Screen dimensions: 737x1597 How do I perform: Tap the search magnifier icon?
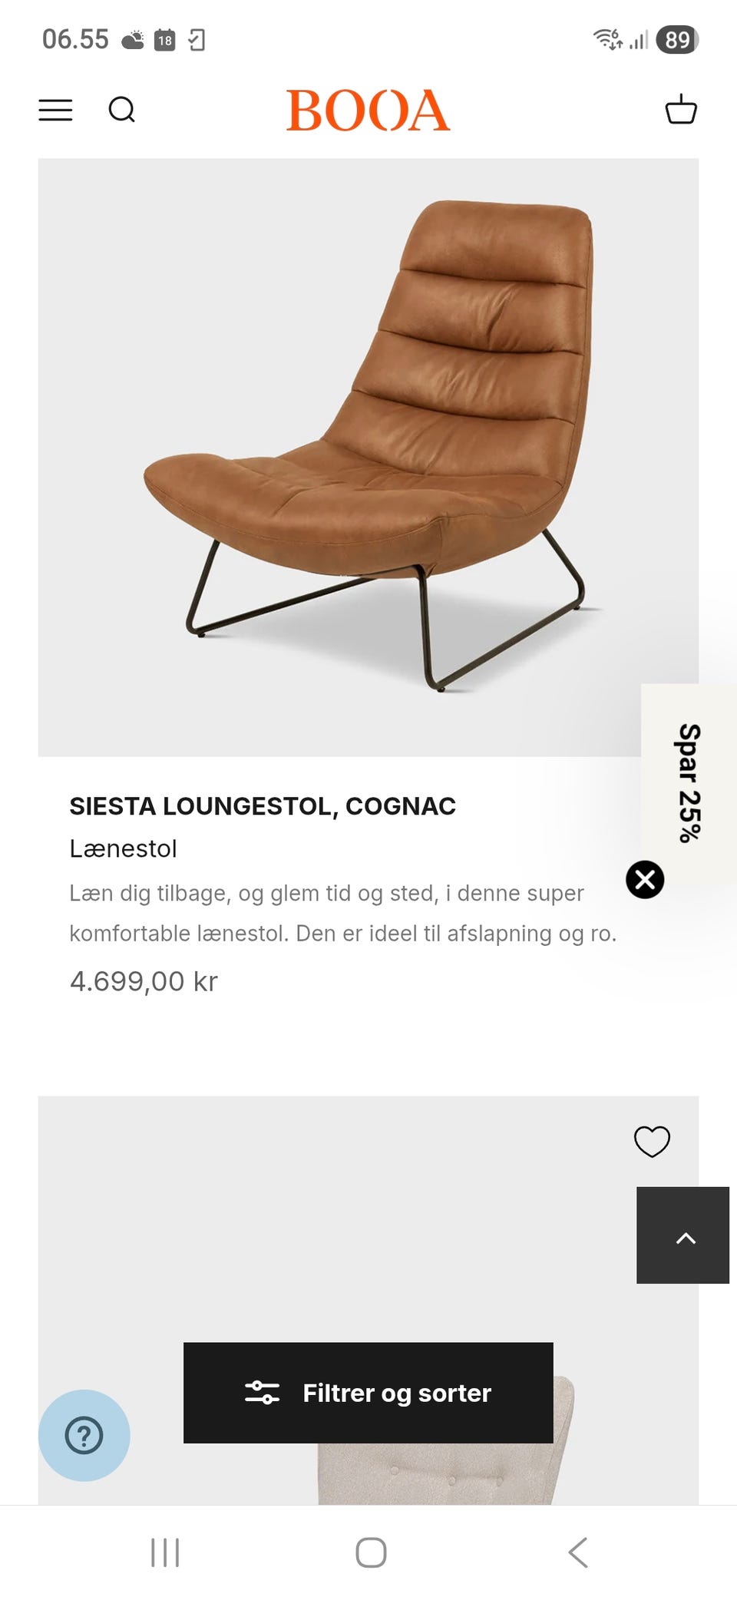tap(122, 110)
